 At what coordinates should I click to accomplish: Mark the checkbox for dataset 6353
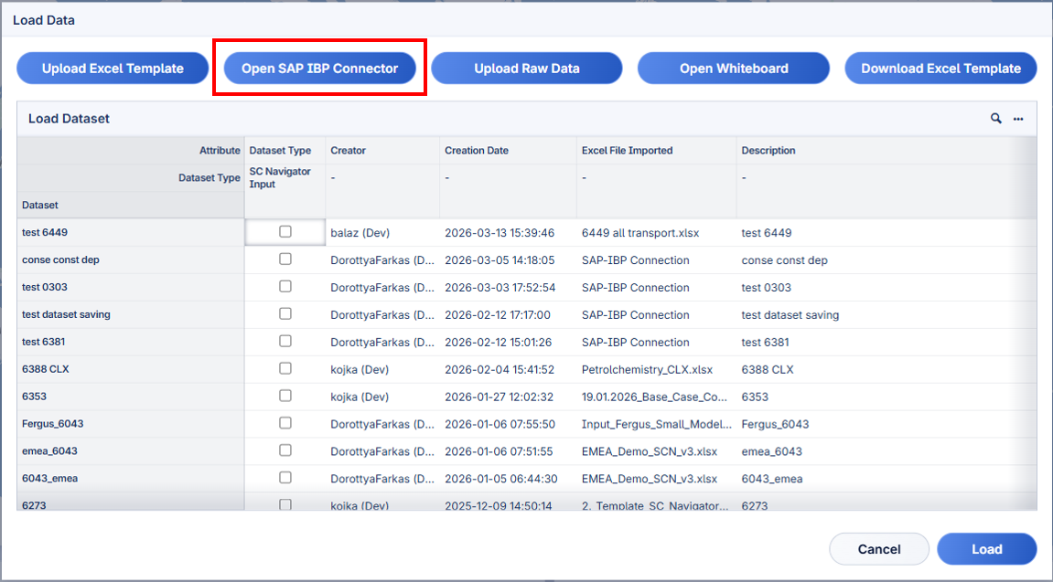285,396
